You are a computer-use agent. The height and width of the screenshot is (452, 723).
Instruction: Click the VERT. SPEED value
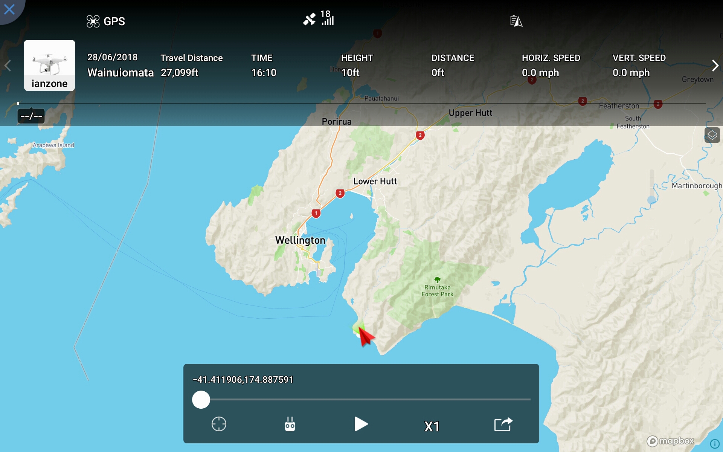tap(631, 73)
